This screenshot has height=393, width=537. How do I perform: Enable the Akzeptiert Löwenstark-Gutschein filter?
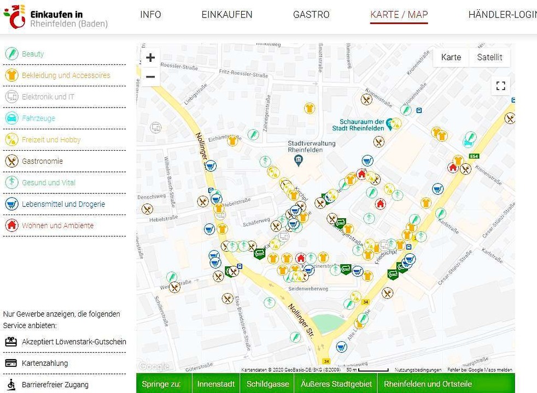[74, 342]
